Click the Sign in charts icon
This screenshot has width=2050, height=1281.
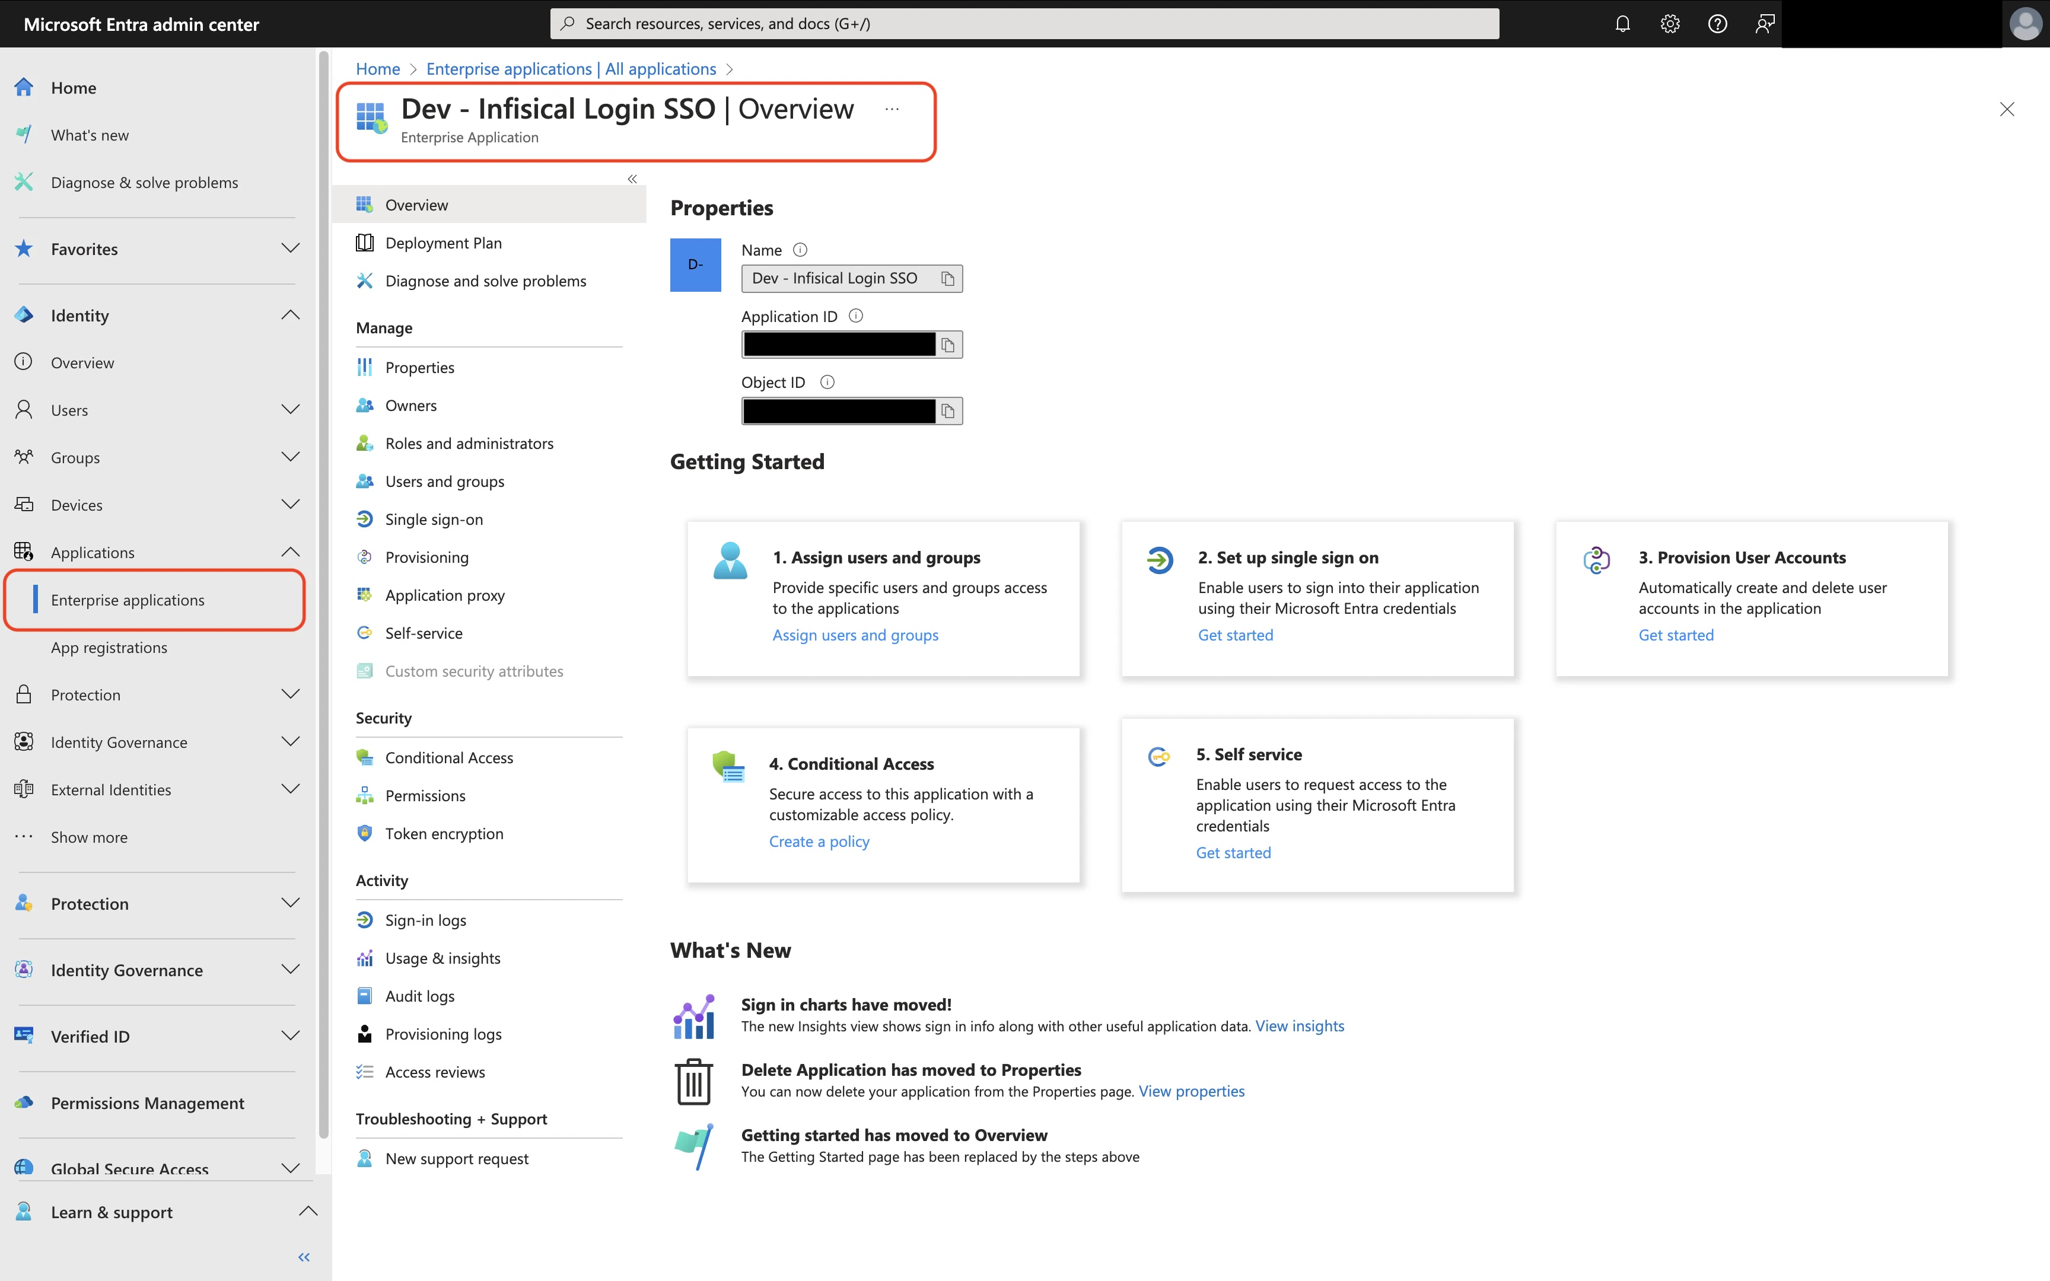click(x=694, y=1016)
